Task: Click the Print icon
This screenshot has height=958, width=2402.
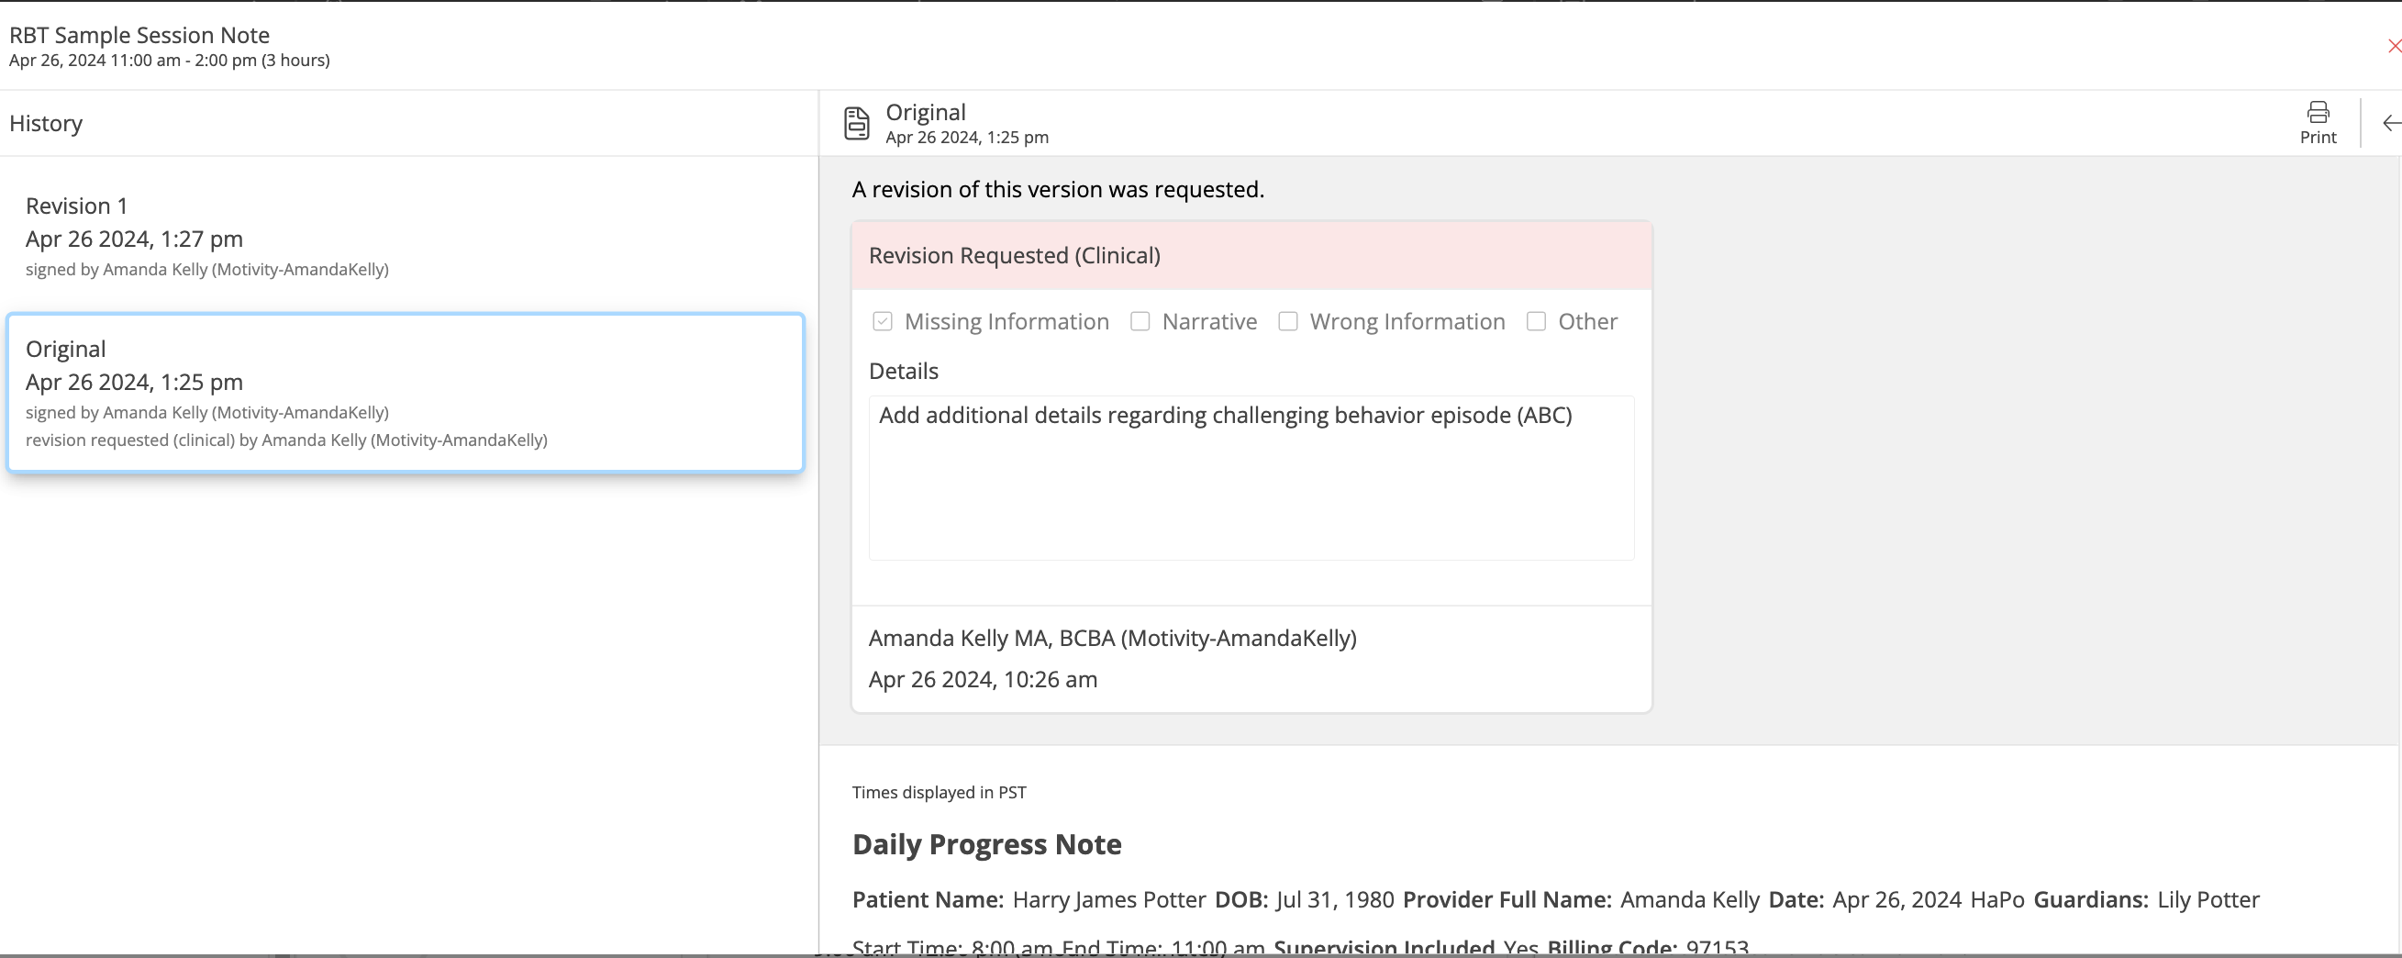Action: 2318,113
